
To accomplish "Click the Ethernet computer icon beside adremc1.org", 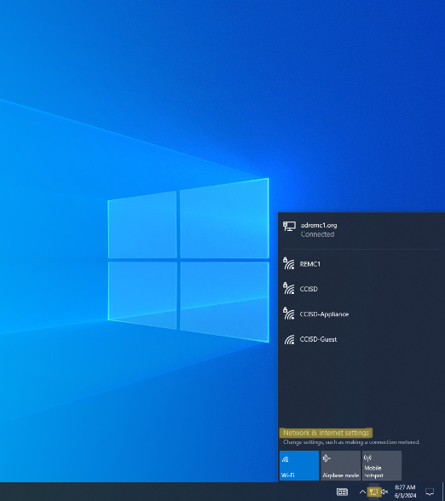I will [289, 227].
